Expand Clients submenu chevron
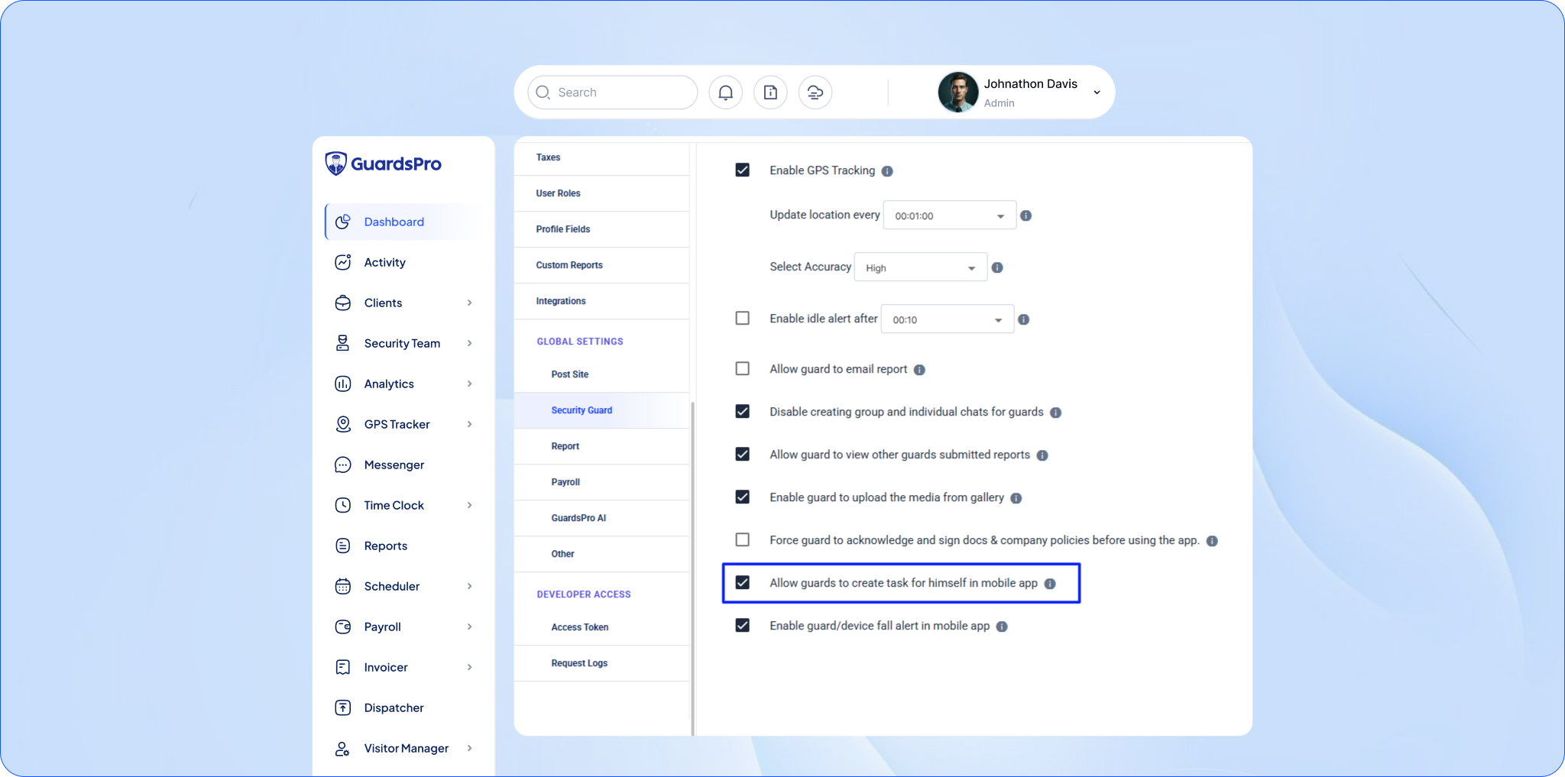The image size is (1565, 777). pos(470,303)
